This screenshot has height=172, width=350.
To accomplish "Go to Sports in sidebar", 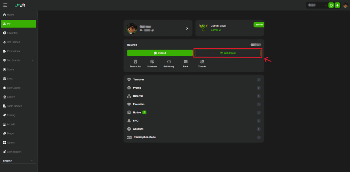I will click(x=11, y=69).
